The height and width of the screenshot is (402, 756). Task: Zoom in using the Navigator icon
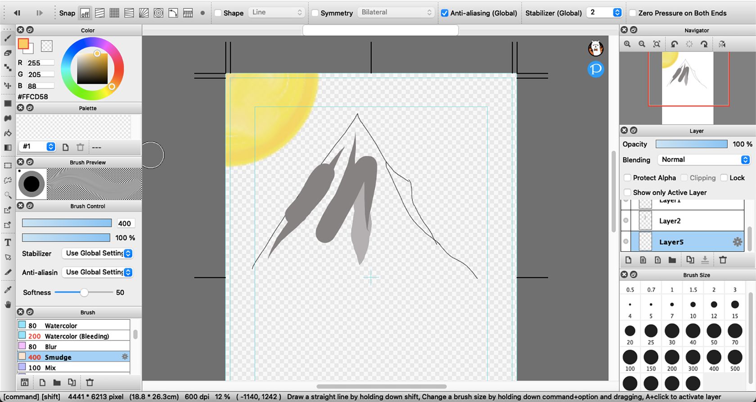click(627, 44)
